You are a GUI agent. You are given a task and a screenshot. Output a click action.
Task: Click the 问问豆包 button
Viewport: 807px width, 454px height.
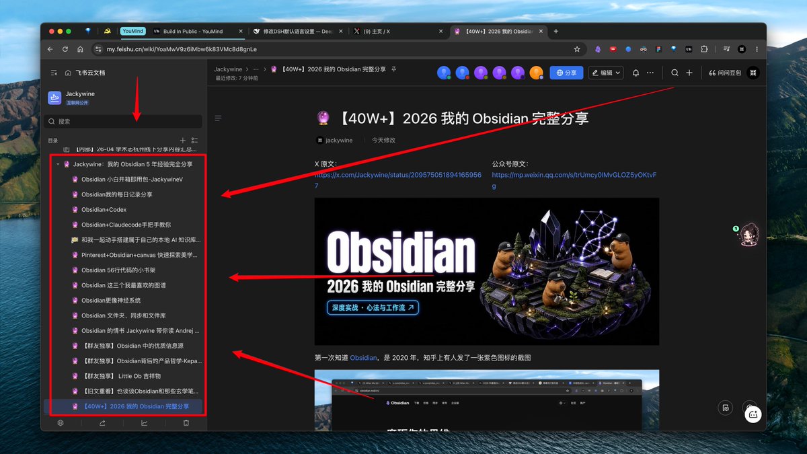point(725,73)
